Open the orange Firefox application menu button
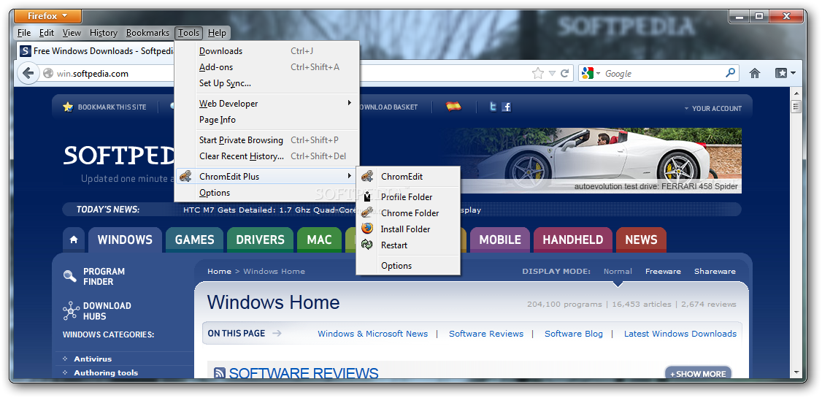 (47, 16)
